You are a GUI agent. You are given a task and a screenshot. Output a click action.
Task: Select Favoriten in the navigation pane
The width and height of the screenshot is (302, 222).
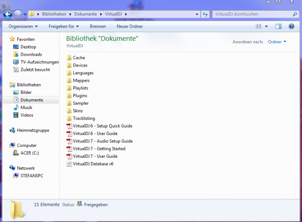coord(26,39)
